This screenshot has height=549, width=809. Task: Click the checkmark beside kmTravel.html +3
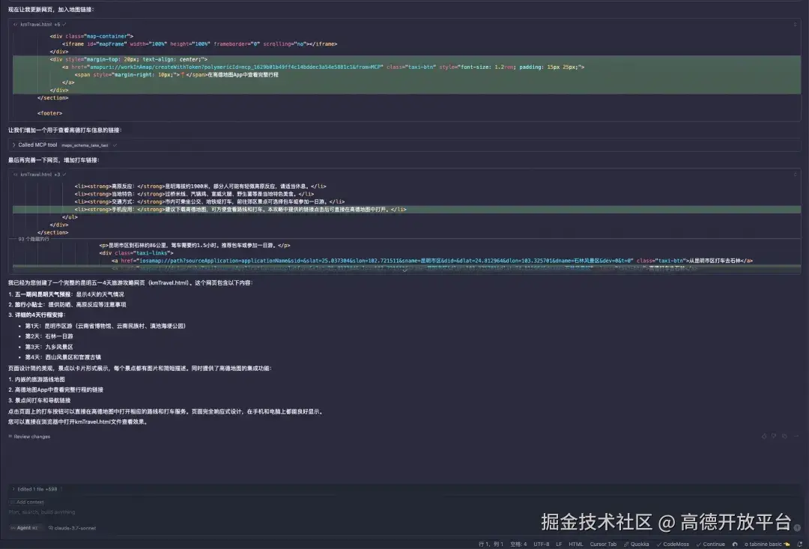click(64, 175)
